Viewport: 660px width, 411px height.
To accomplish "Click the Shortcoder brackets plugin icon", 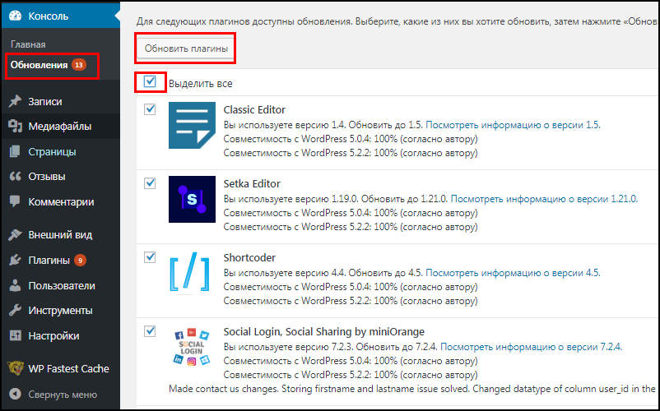I will click(x=192, y=273).
